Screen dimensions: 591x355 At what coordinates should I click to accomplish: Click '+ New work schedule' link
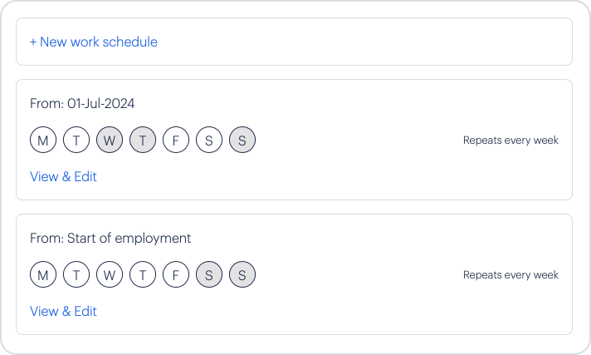point(93,42)
